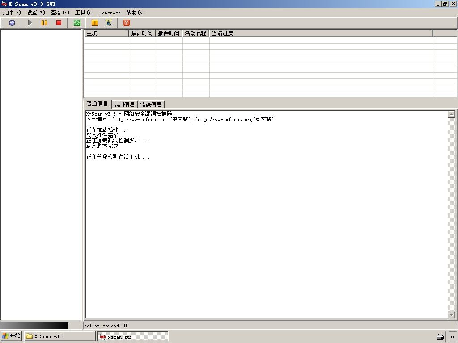Click the yellow info icon in toolbar
The height and width of the screenshot is (343, 458).
pyautogui.click(x=95, y=23)
